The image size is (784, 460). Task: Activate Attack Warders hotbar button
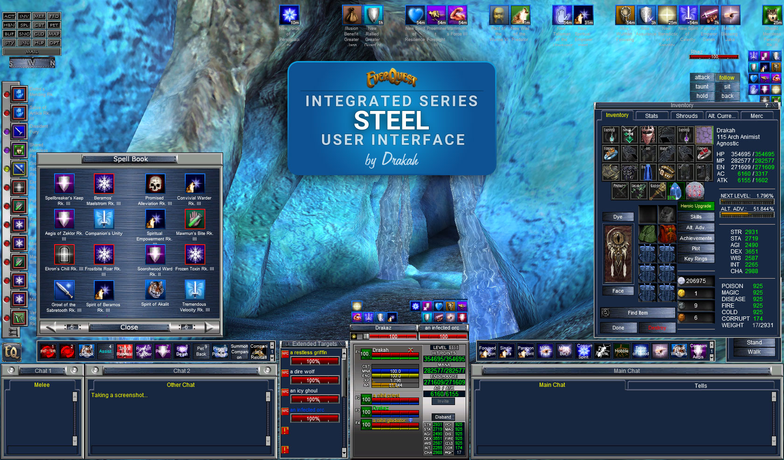(679, 351)
